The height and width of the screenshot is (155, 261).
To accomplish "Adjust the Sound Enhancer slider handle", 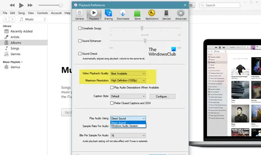I will pos(145,41).
